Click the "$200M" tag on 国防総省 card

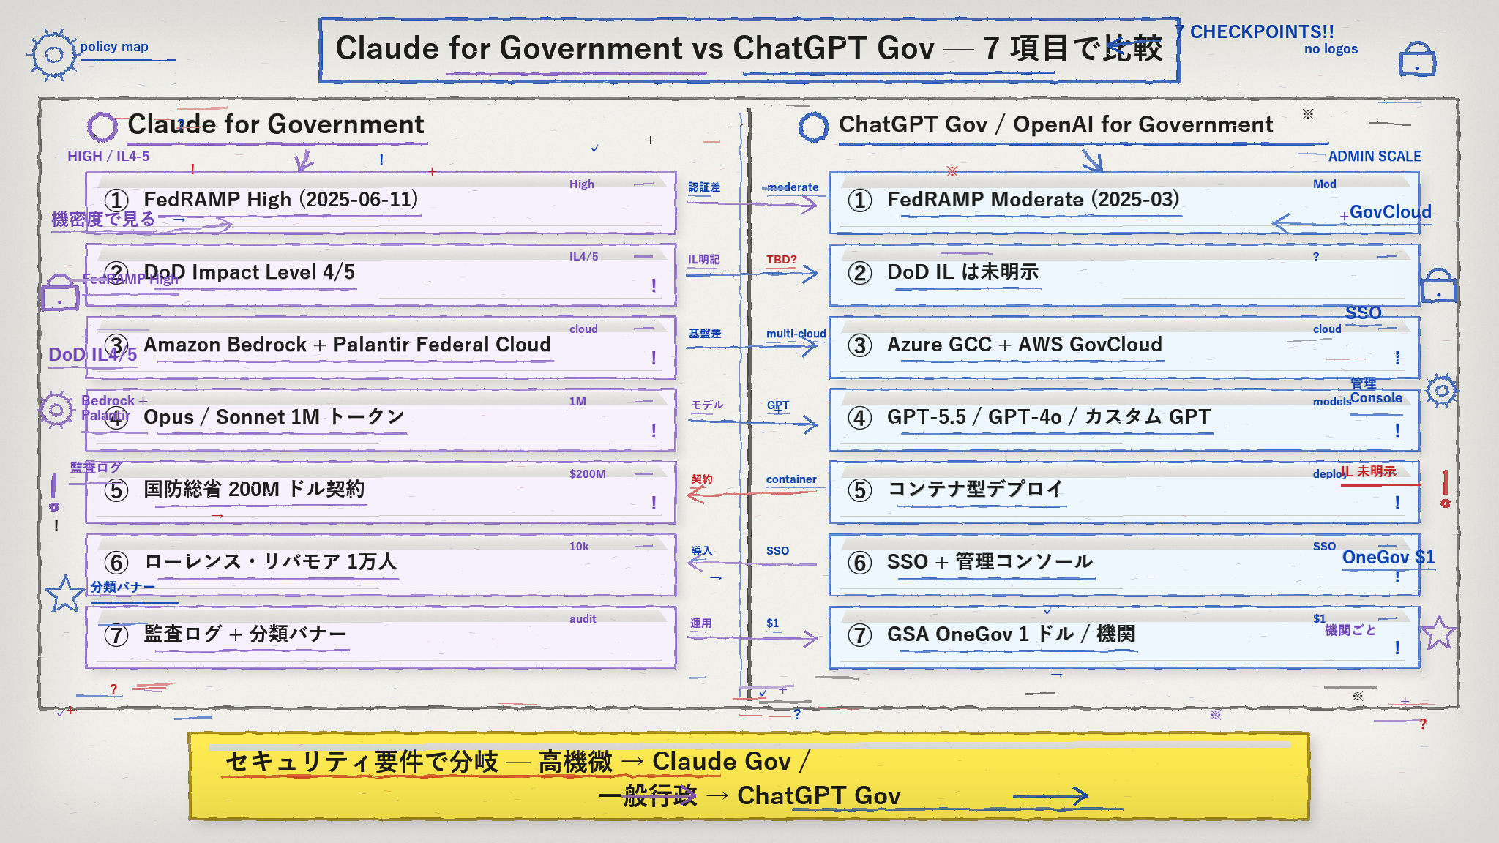click(x=588, y=473)
